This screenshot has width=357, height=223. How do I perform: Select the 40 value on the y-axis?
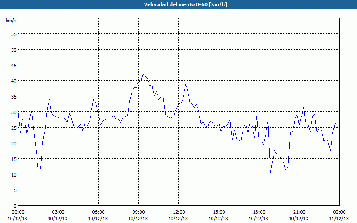(14, 81)
